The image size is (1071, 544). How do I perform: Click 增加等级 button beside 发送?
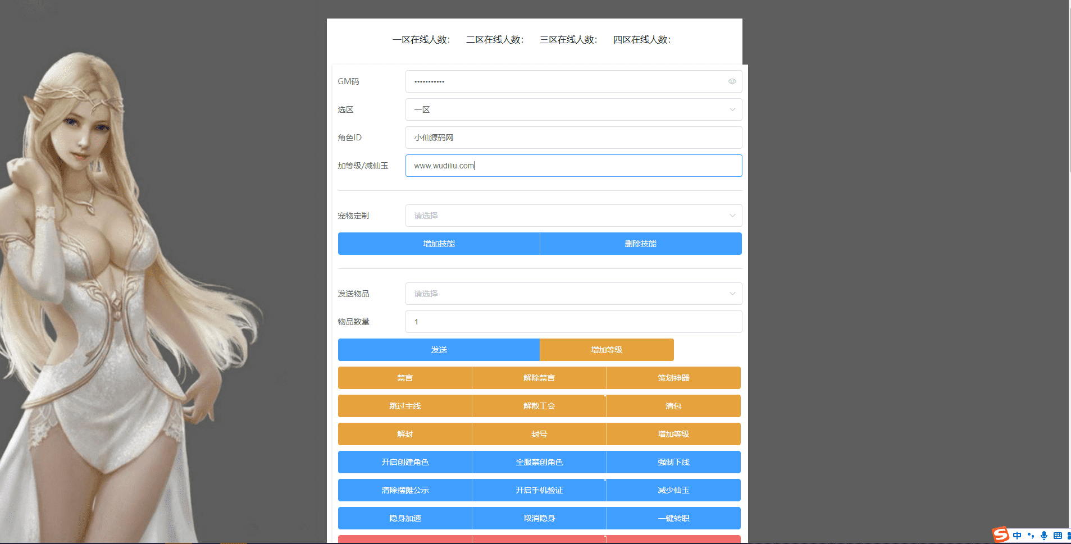point(607,350)
